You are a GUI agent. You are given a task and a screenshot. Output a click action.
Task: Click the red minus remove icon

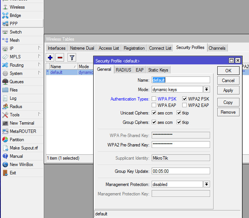(x=60, y=58)
